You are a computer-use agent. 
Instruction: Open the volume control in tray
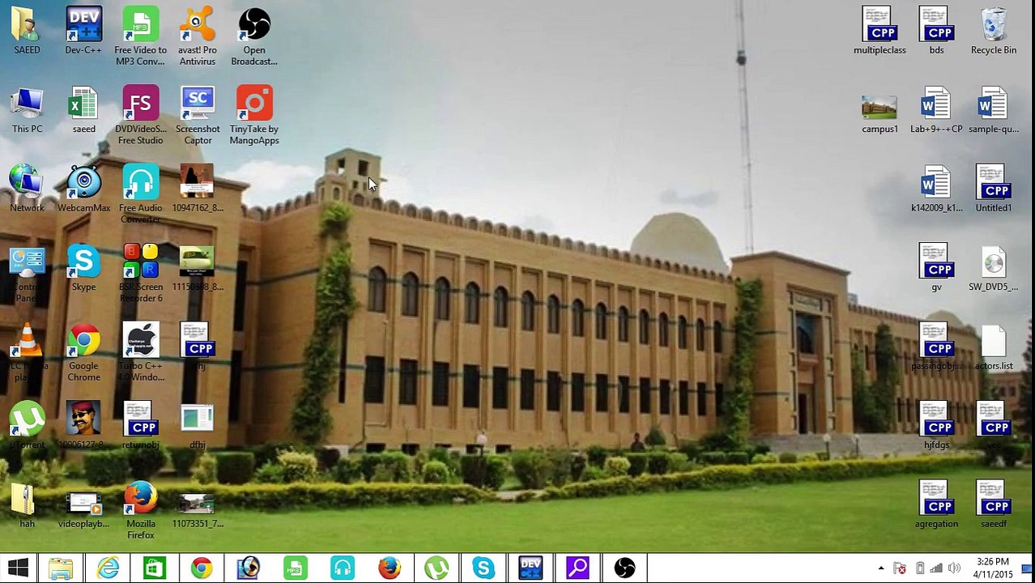coord(955,568)
